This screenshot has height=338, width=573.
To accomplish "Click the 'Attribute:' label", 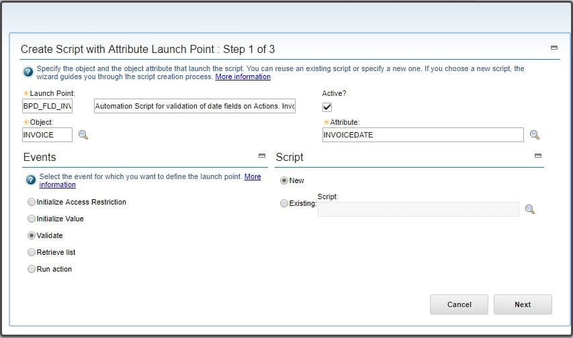I will click(x=345, y=122).
